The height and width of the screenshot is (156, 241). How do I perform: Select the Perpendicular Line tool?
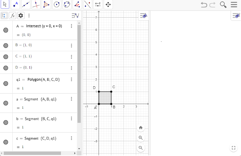(36, 5)
